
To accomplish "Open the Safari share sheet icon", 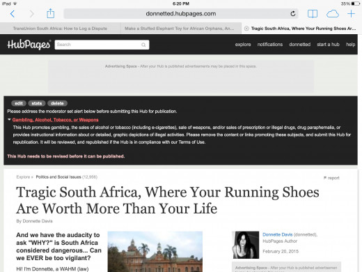I will 50,13.
